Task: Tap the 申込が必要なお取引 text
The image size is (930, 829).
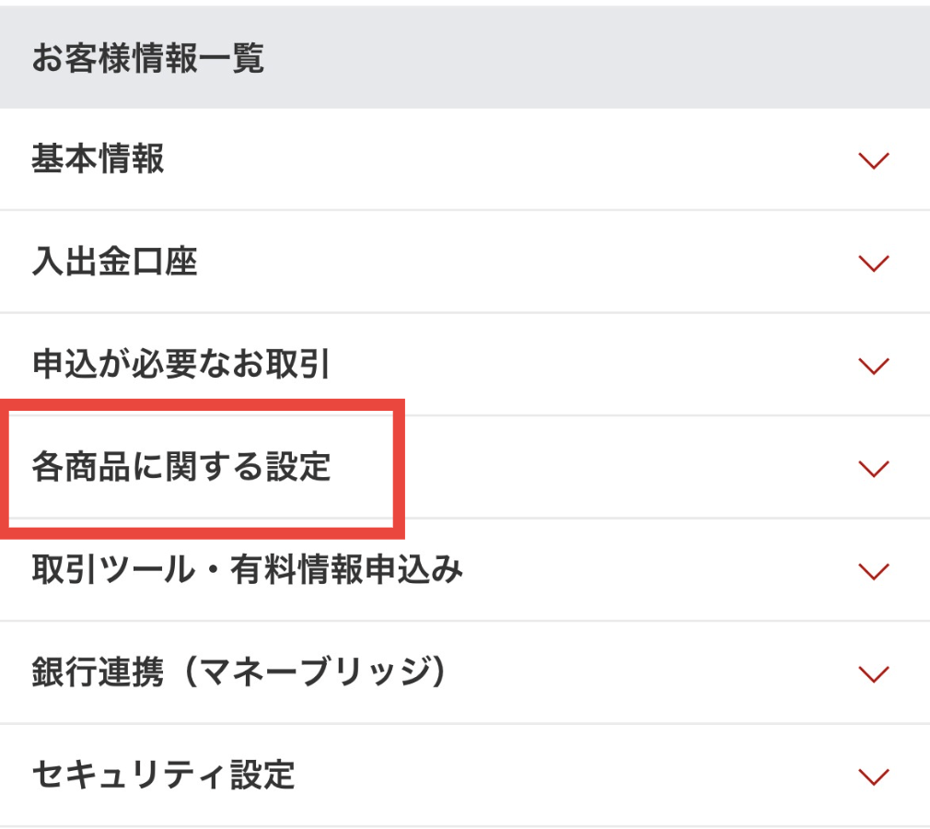Action: (180, 366)
